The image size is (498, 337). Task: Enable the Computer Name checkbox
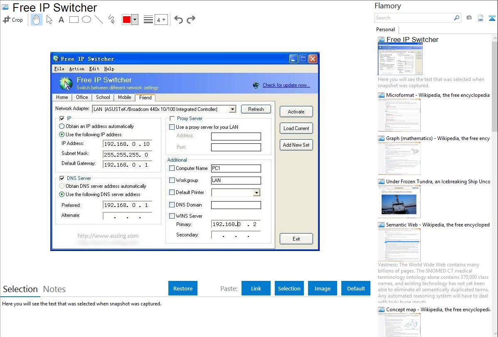pos(172,168)
